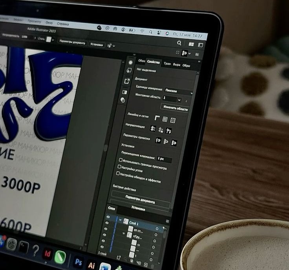Open the snapping options dropdown below the search icon
289x270 pixels.
coord(189,54)
